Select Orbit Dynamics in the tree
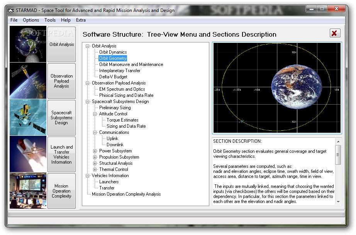The height and width of the screenshot is (235, 356). pos(113,52)
